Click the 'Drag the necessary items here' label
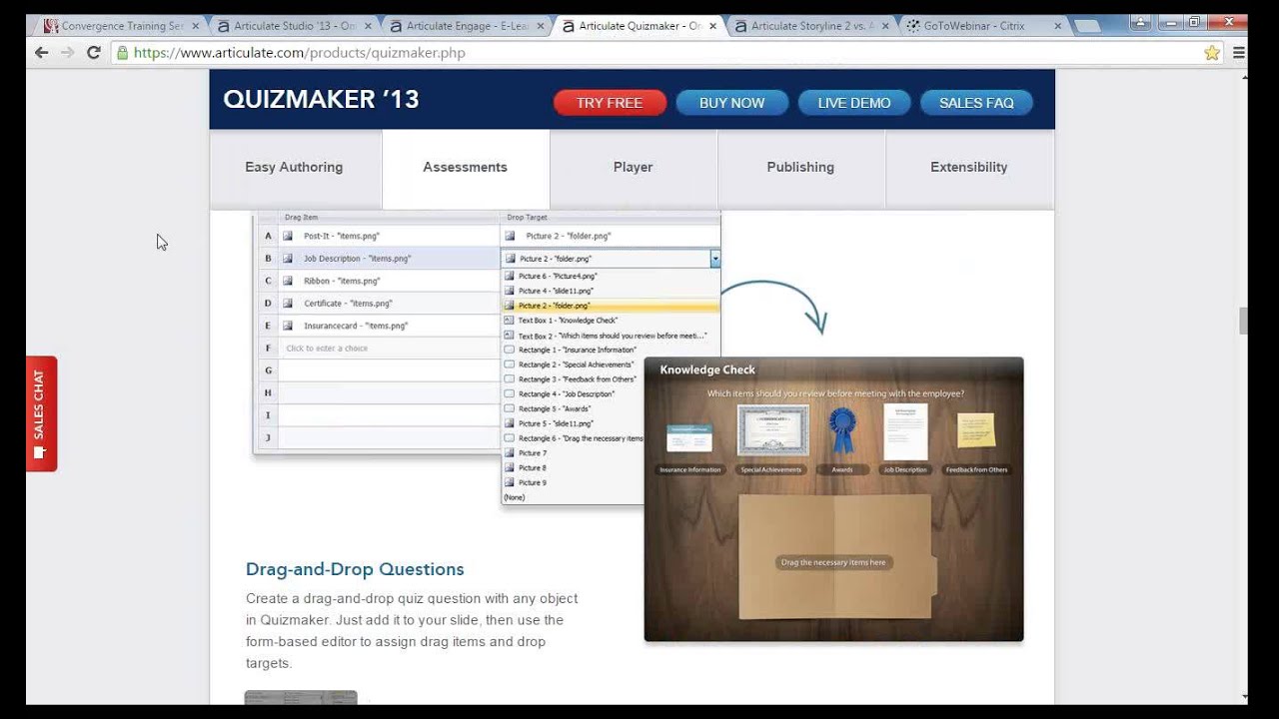Screen dimensions: 1279x719 click(833, 562)
